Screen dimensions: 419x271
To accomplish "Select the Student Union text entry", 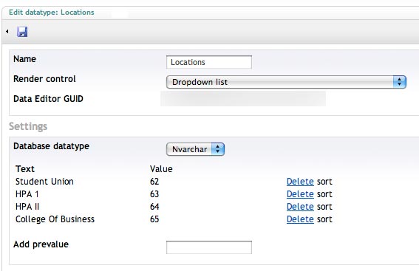I will (x=44, y=182).
